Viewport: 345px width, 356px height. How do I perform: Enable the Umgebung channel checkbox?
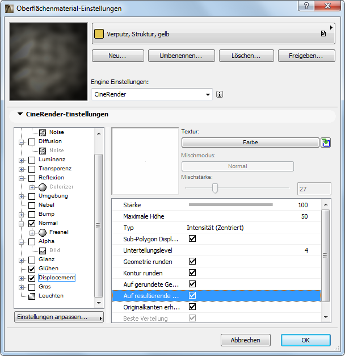tap(32, 196)
